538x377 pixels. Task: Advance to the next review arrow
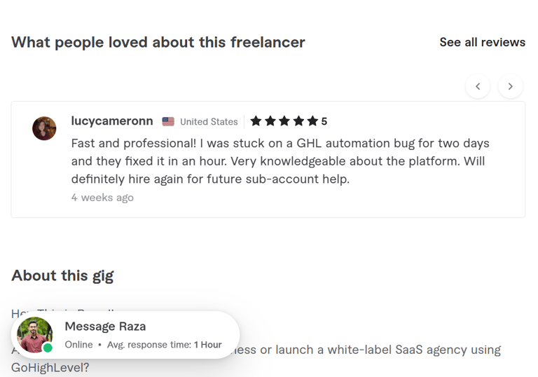511,86
